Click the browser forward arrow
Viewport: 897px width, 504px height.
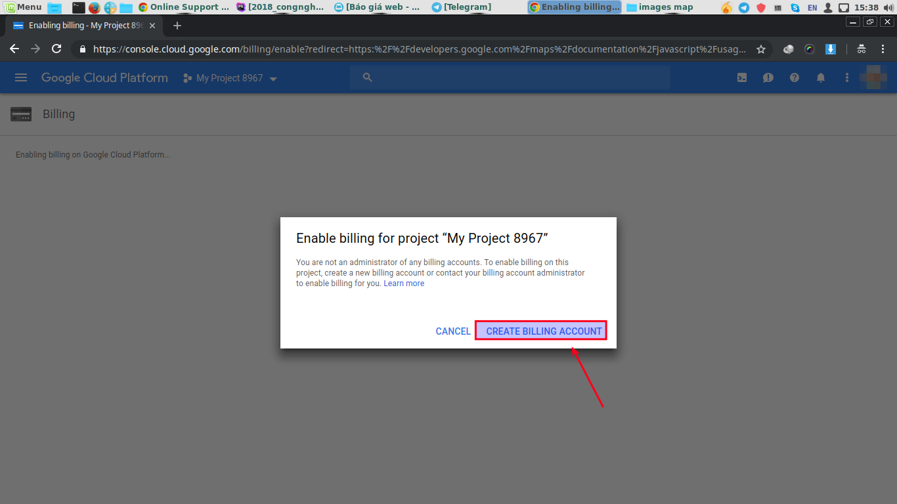coord(35,49)
